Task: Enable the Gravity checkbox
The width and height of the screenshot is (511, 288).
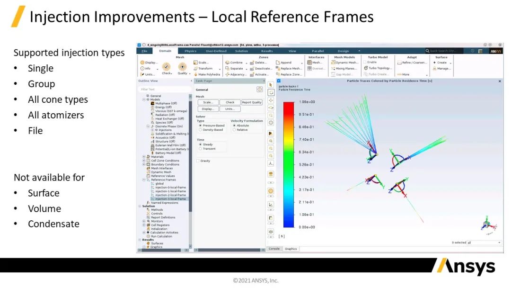Action: [198, 161]
